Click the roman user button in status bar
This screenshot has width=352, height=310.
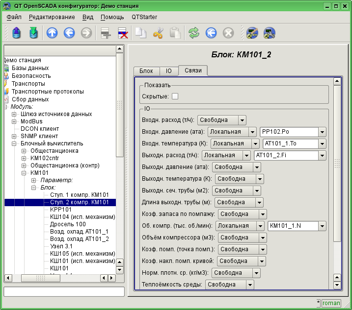point(331,303)
